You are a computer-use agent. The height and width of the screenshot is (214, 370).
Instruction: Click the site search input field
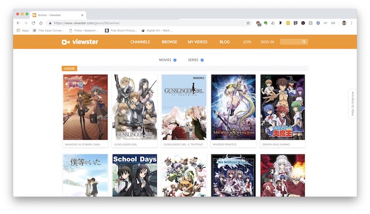[x=291, y=42]
